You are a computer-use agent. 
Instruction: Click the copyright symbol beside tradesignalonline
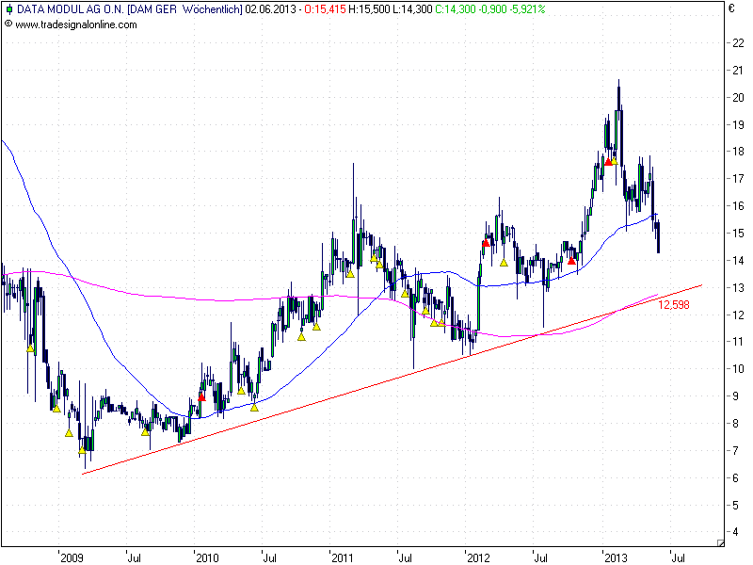pos(8,24)
